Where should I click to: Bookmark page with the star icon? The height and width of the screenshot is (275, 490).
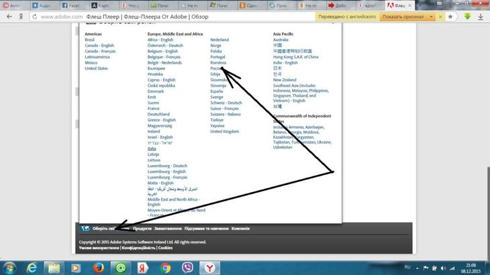(x=450, y=17)
